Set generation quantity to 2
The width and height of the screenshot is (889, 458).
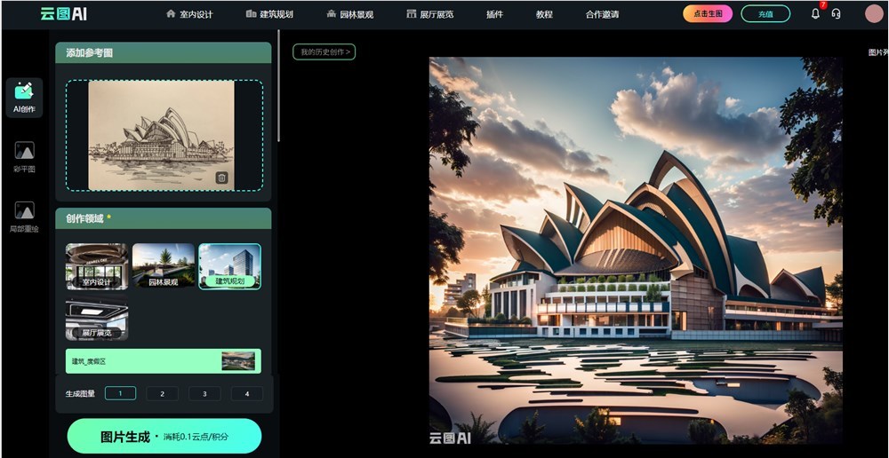pyautogui.click(x=162, y=393)
